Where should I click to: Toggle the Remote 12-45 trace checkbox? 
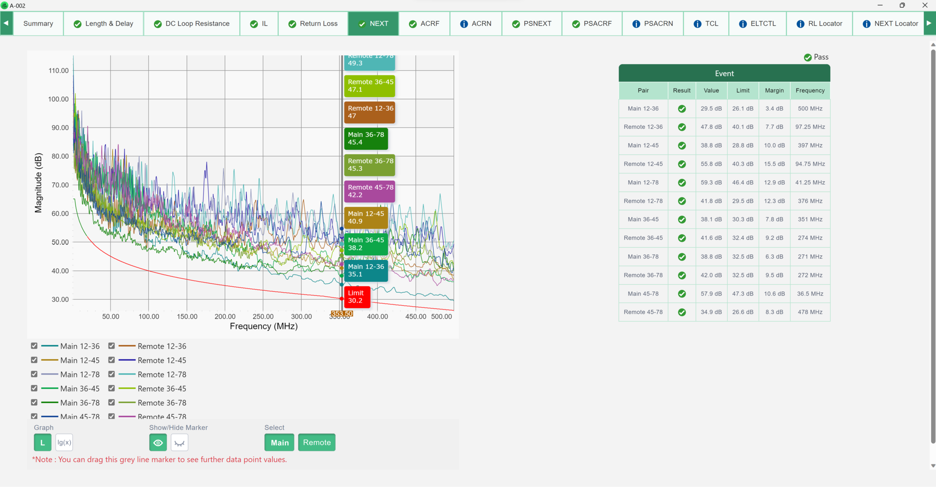tap(111, 360)
